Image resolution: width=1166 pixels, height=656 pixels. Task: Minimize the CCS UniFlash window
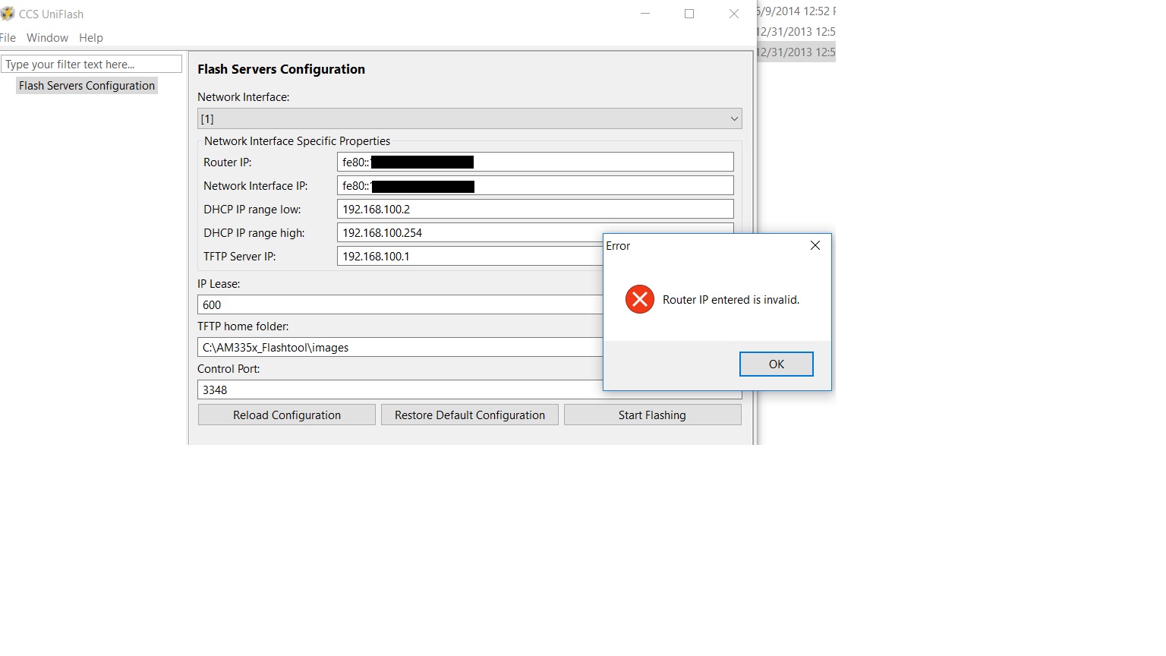point(645,14)
